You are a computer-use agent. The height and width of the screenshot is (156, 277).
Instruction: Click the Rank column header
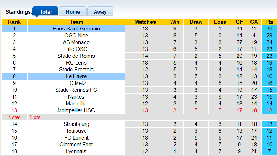click(x=14, y=22)
